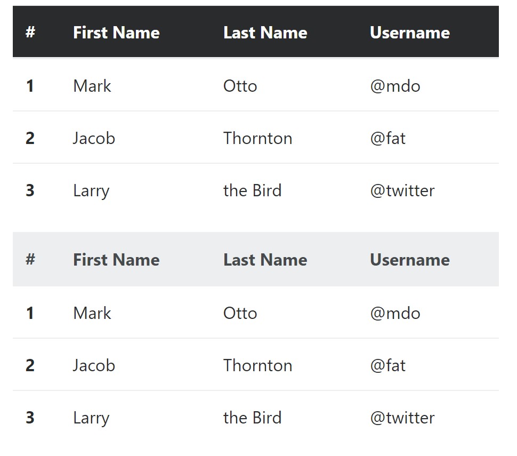Screen dimensions: 517x456
Task: Click the # header in the dark table
Action: coord(30,32)
